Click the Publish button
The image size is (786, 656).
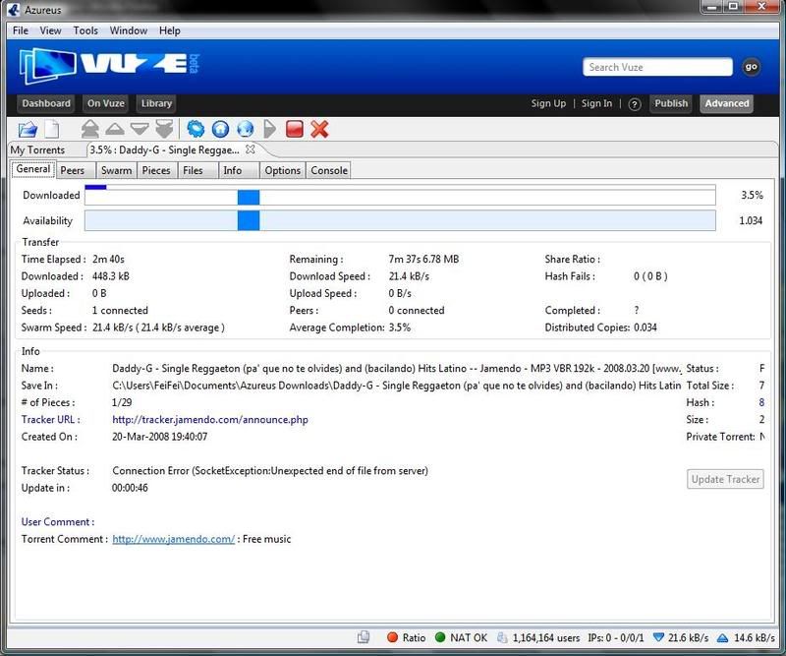point(671,103)
